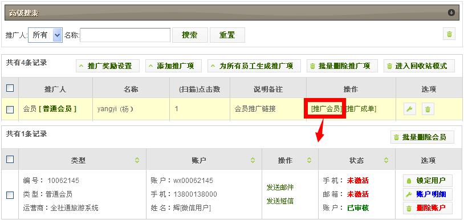Sort by 状态 column arrows
This screenshot has height=220, width=464.
386,160
